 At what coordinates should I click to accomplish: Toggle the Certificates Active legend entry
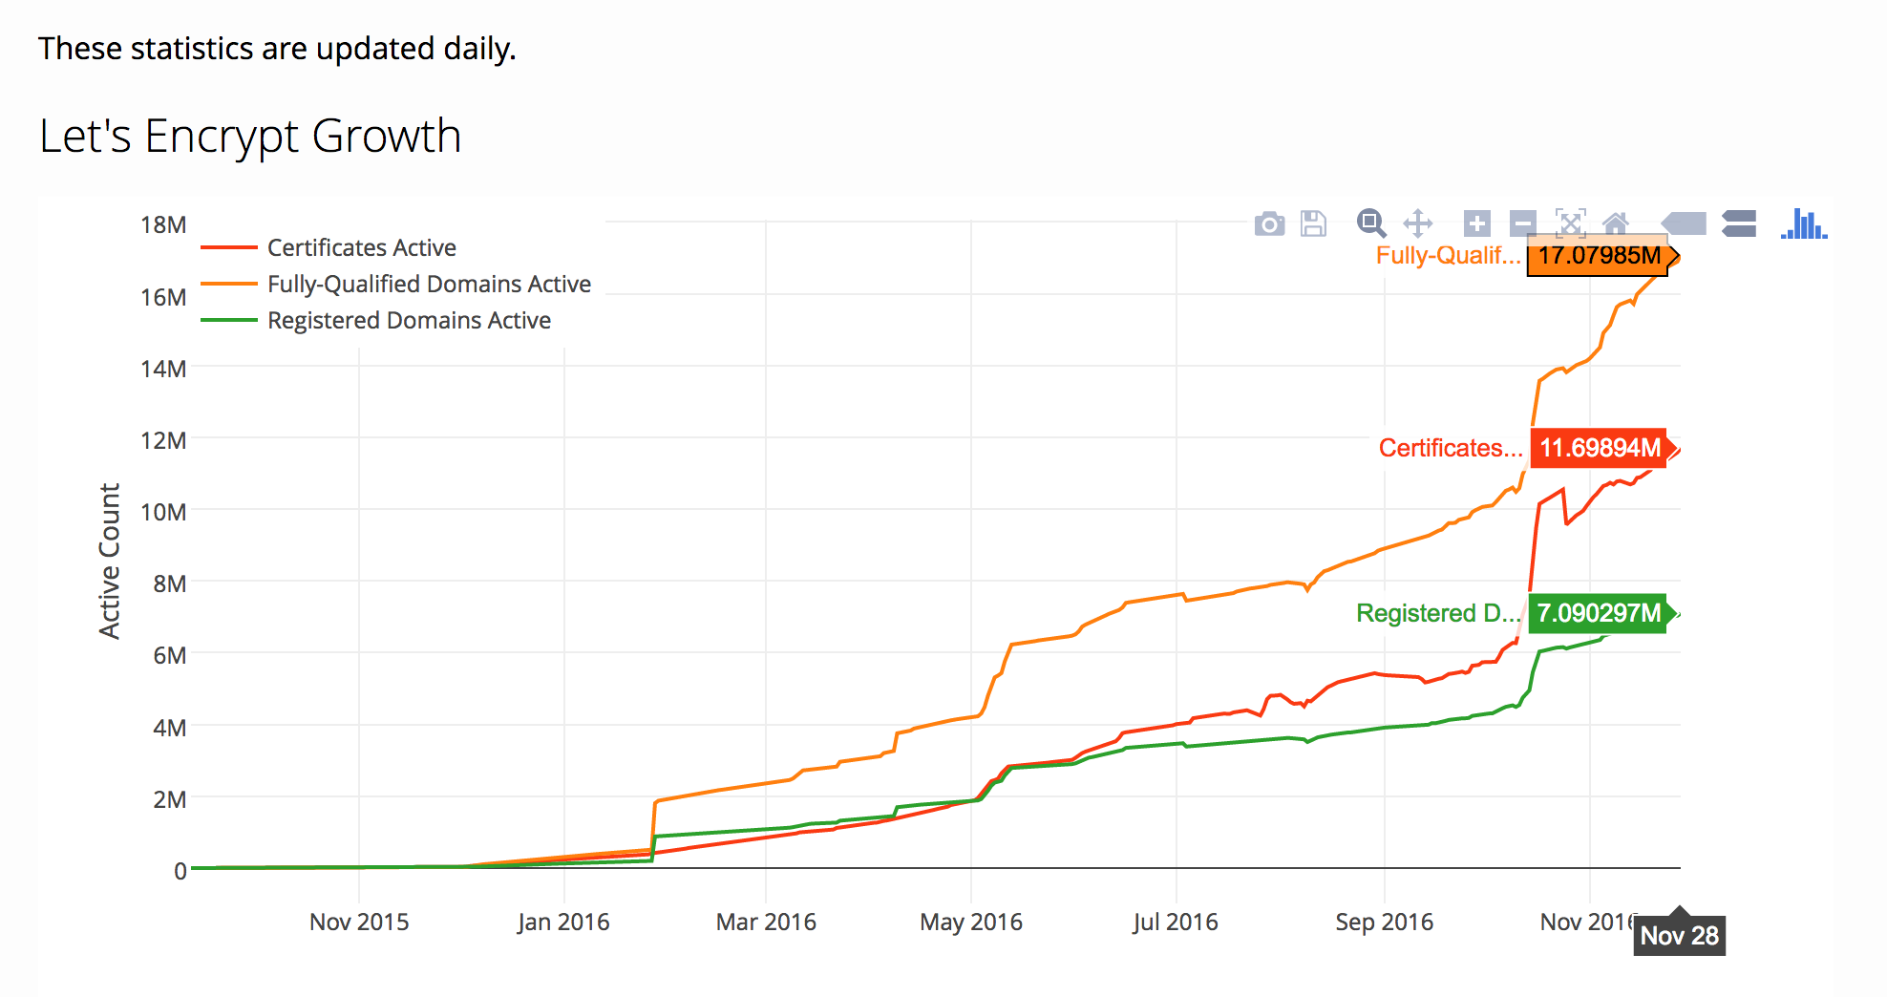(x=329, y=247)
